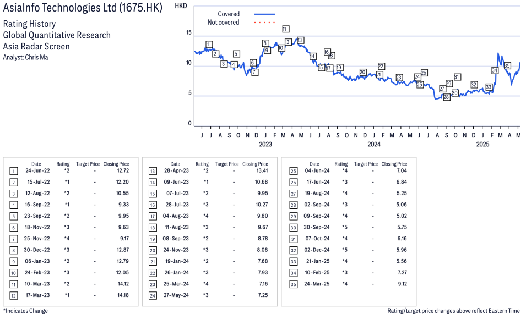Select the 'Analyst: Chris Ma' text
526x314 pixels.
point(25,57)
